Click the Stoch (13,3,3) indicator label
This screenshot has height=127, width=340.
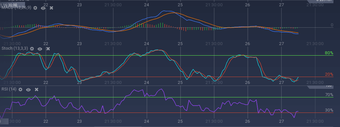tap(15, 48)
